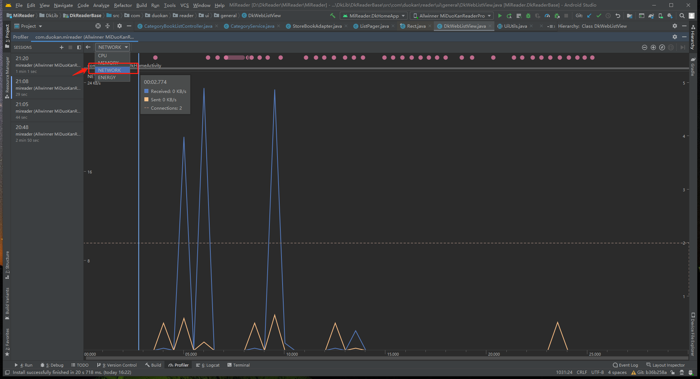Open Project Structure icon in toolbar

[x=630, y=16]
